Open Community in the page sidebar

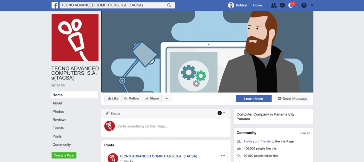pyautogui.click(x=61, y=145)
